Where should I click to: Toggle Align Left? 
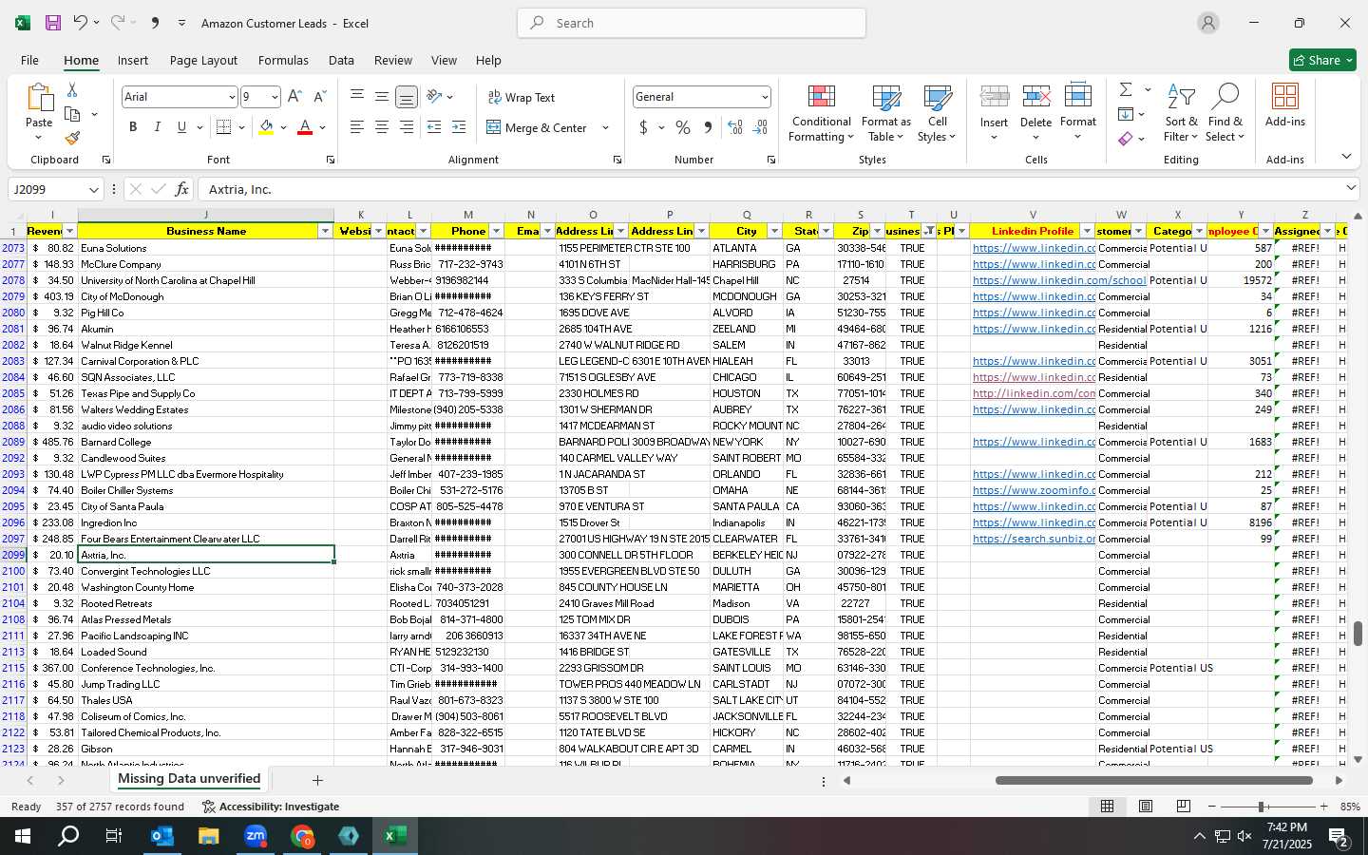point(357,127)
